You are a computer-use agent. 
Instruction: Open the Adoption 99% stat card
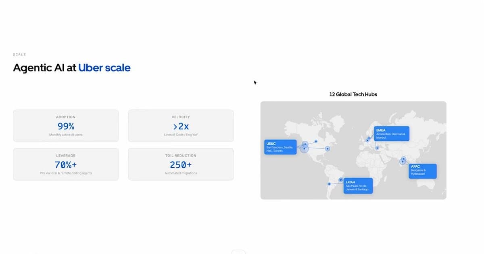pyautogui.click(x=66, y=126)
